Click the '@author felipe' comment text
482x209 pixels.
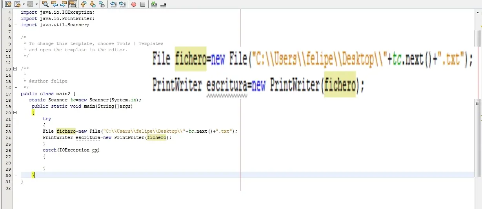48,81
